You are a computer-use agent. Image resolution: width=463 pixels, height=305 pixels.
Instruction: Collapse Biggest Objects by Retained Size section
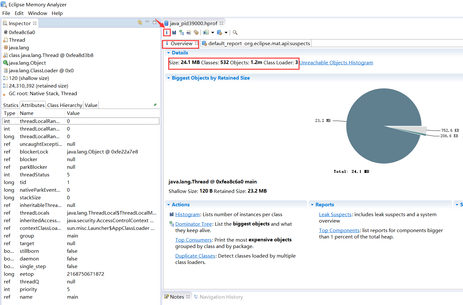click(168, 78)
